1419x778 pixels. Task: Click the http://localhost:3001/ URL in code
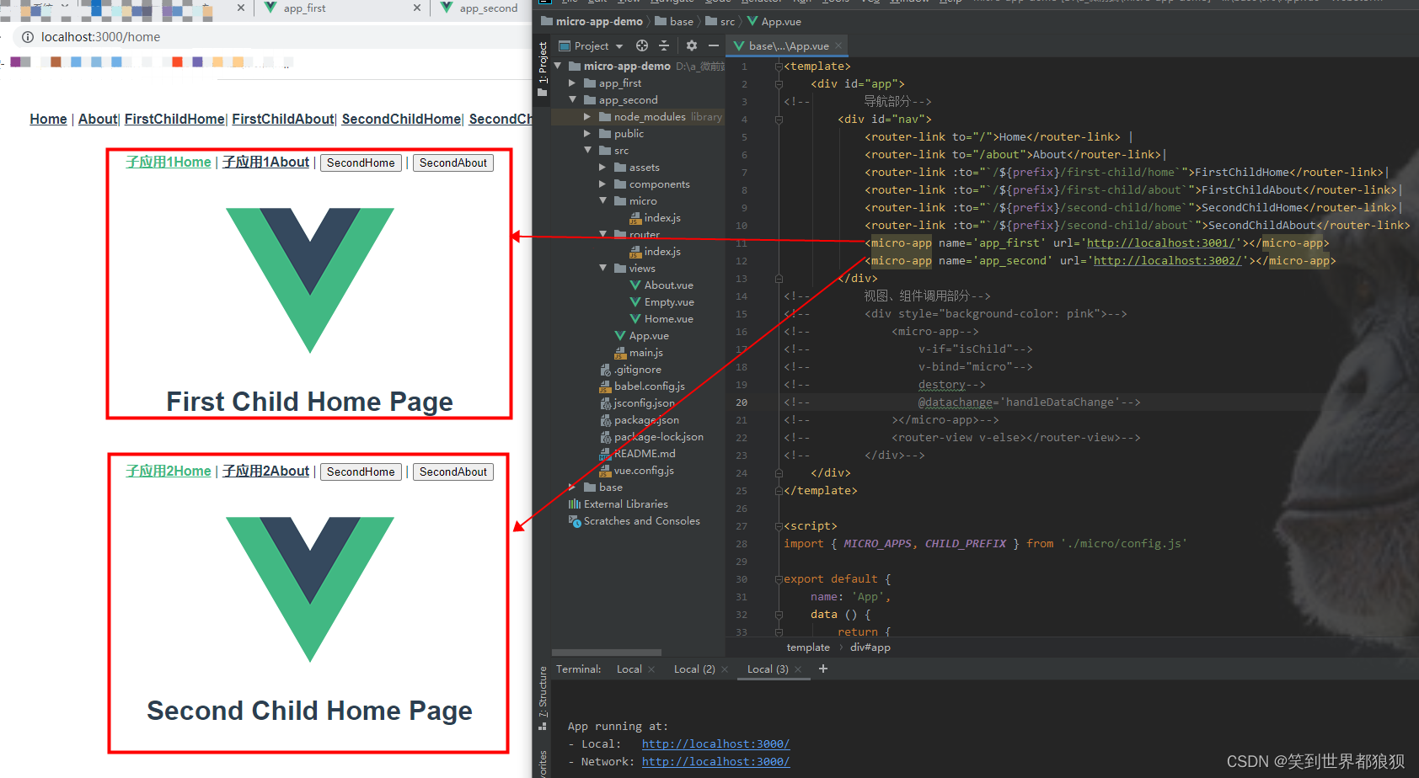(x=1160, y=243)
